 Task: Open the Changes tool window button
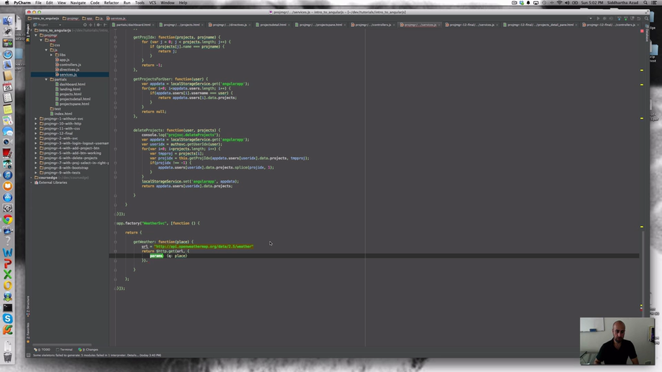pos(88,350)
